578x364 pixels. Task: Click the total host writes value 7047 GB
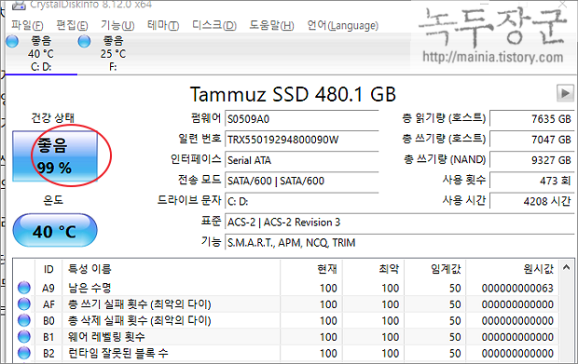[531, 140]
